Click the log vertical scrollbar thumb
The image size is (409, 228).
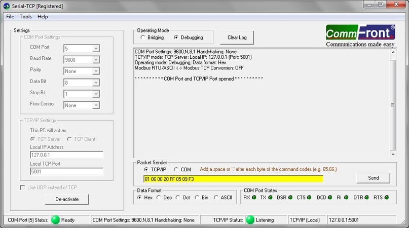coord(393,105)
